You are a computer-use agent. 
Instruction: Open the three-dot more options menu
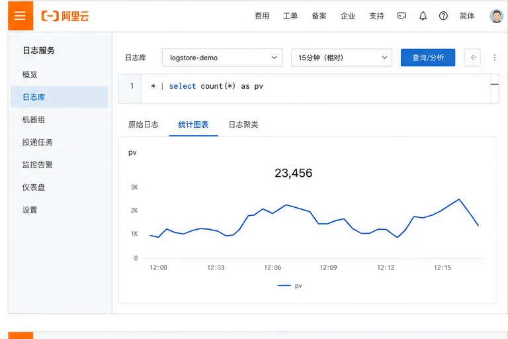pyautogui.click(x=494, y=58)
